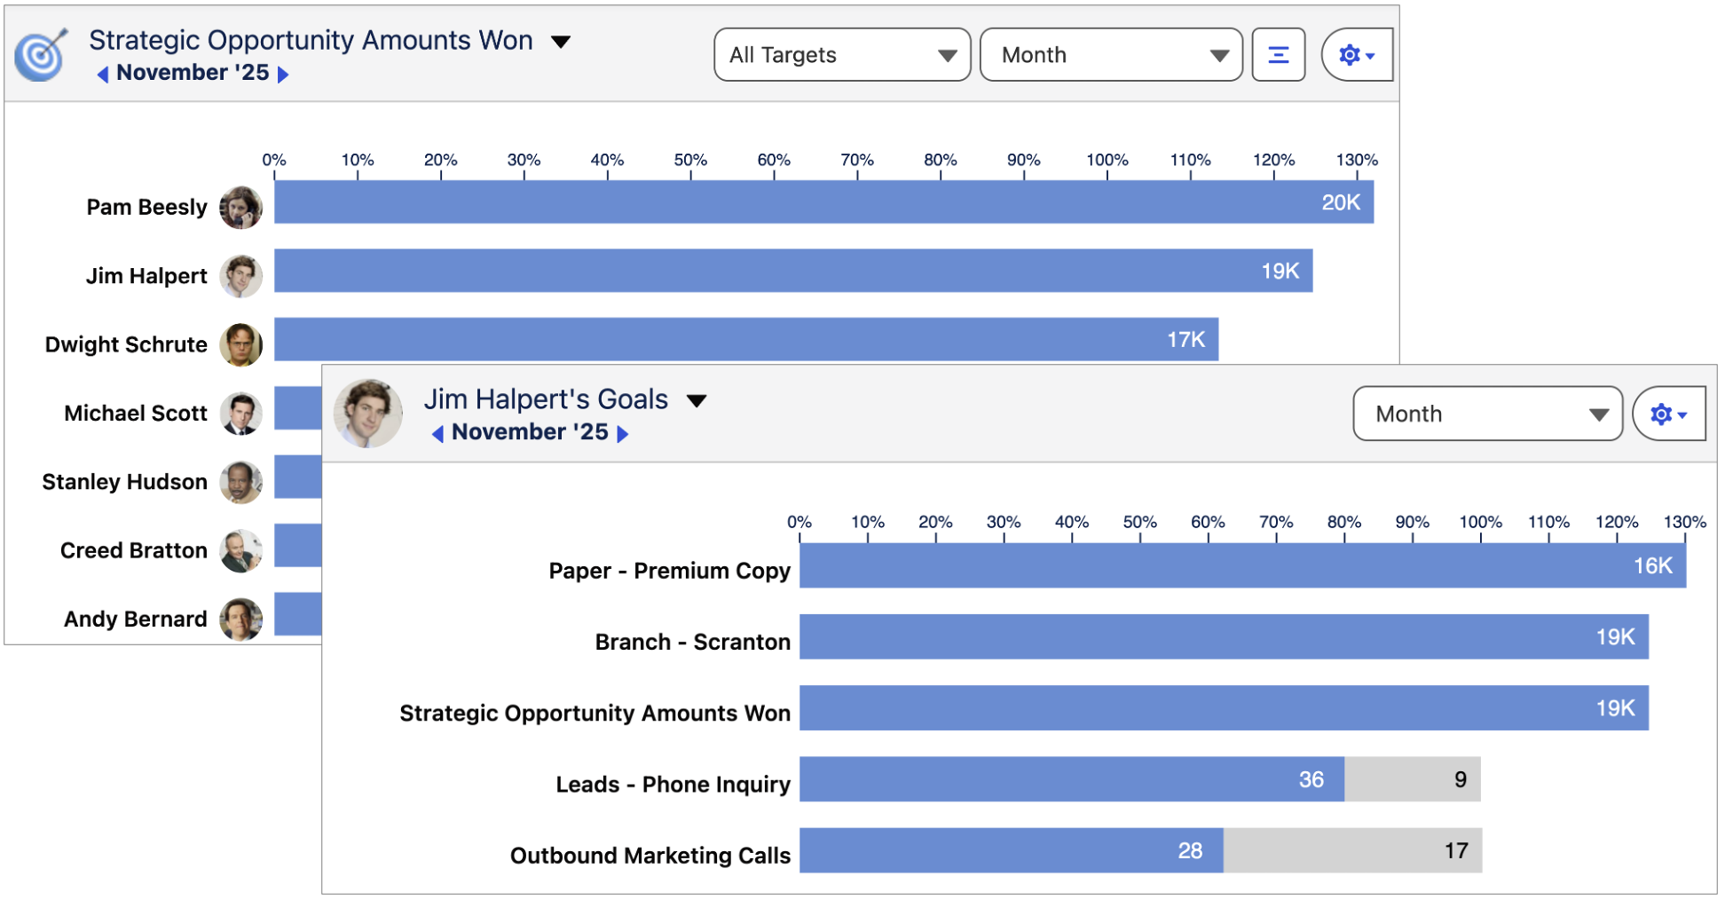Screen dimensions: 1725x900
Task: Go to the previous month on Jim's goals
Action: pos(437,432)
